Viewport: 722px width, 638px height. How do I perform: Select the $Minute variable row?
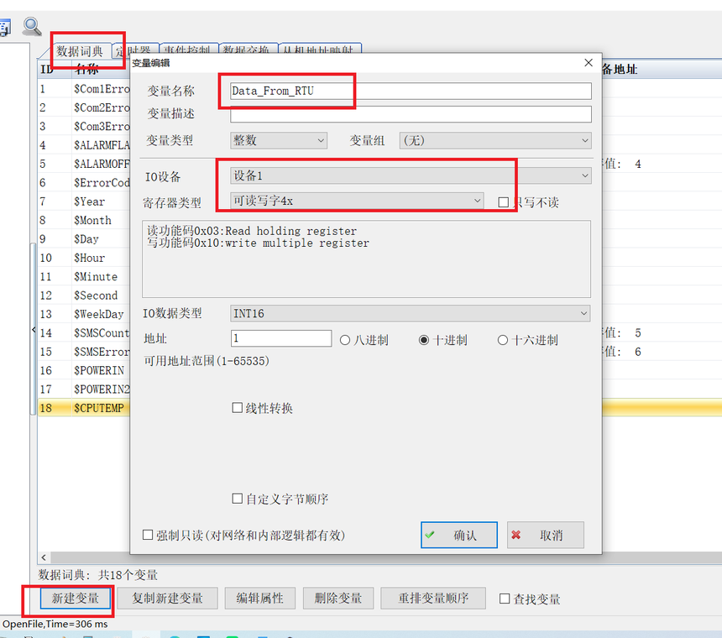(84, 277)
